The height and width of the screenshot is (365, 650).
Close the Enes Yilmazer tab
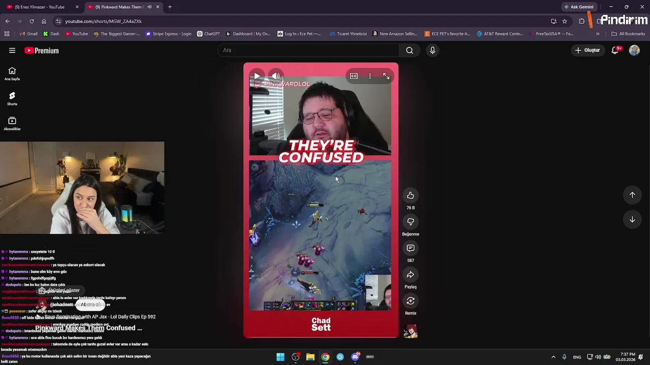77,7
